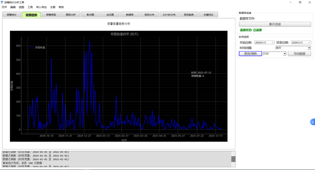
Task: Open the 高级分析 tab
Action: (71, 15)
